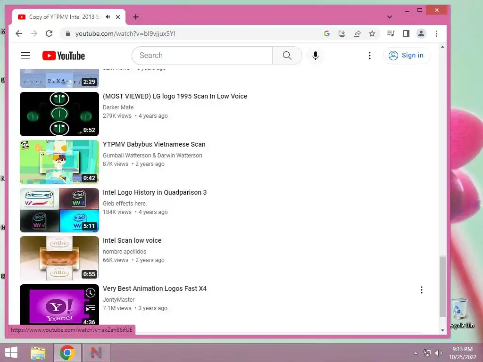
Task: Click the scrollbar down arrow
Action: 442,330
